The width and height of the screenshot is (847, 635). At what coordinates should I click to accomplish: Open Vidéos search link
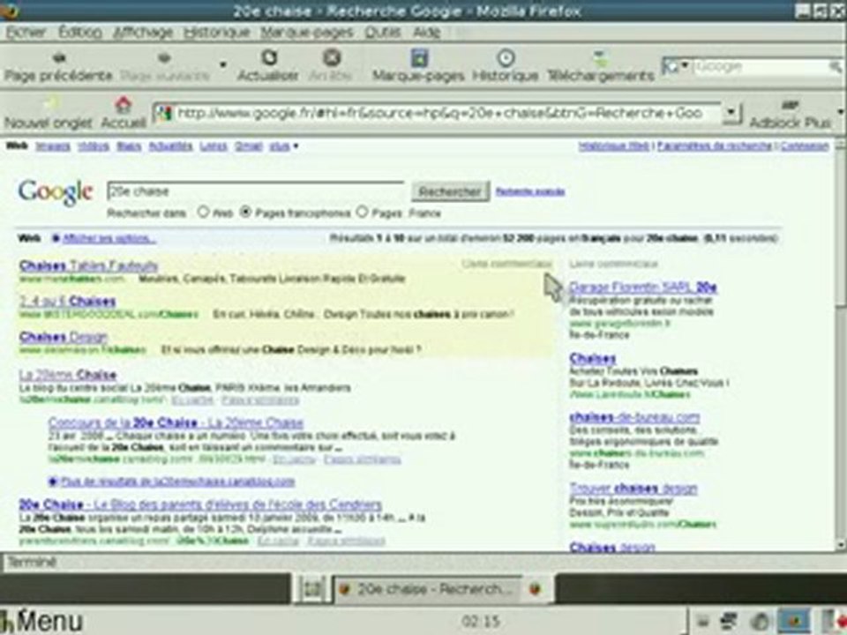click(94, 146)
